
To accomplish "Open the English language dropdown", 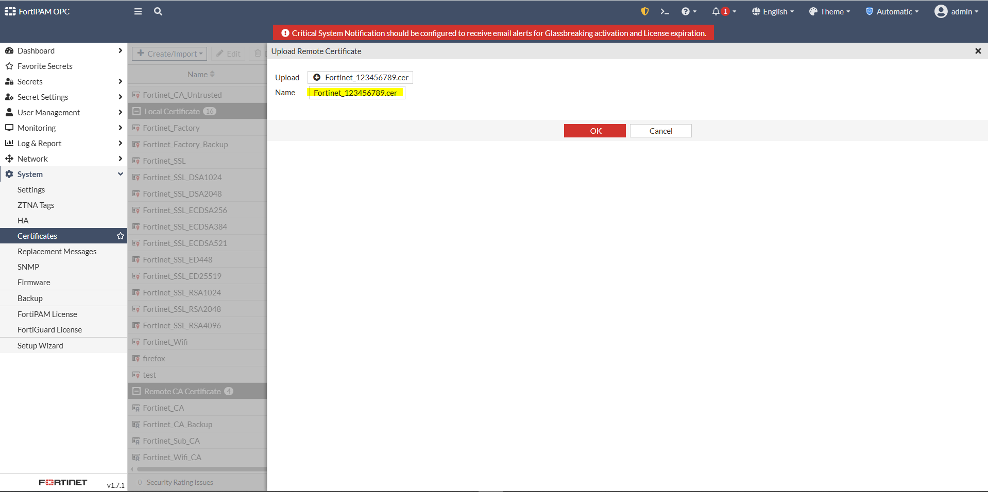I will click(x=773, y=11).
